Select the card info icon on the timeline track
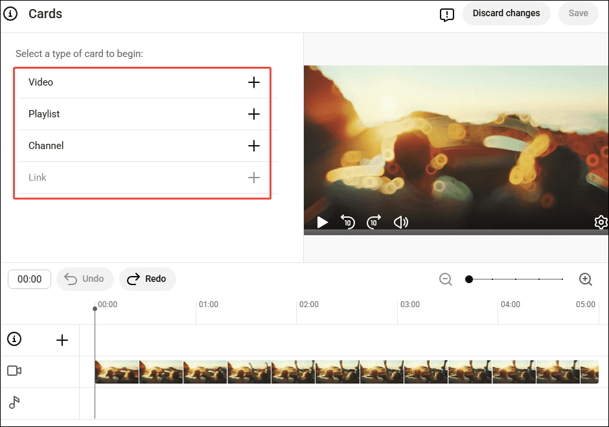The width and height of the screenshot is (609, 427). point(14,339)
